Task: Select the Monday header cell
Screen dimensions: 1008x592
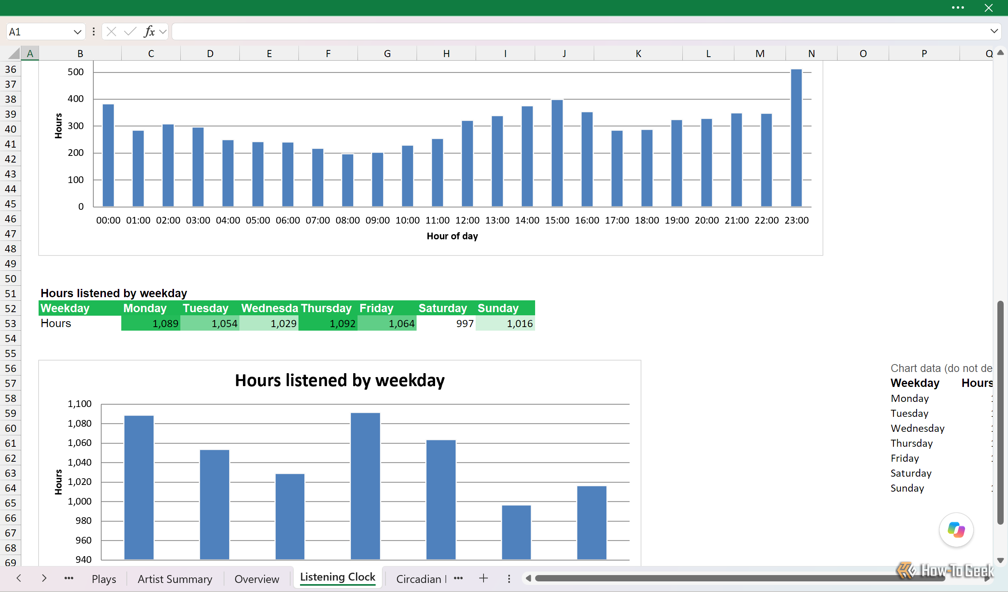Action: (151, 309)
